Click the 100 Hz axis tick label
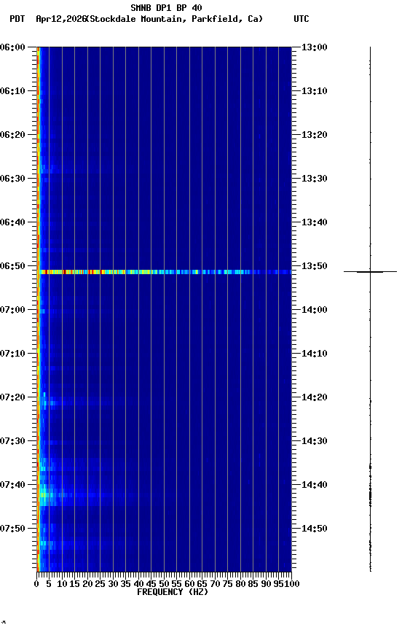This screenshot has width=402, height=630. [292, 585]
